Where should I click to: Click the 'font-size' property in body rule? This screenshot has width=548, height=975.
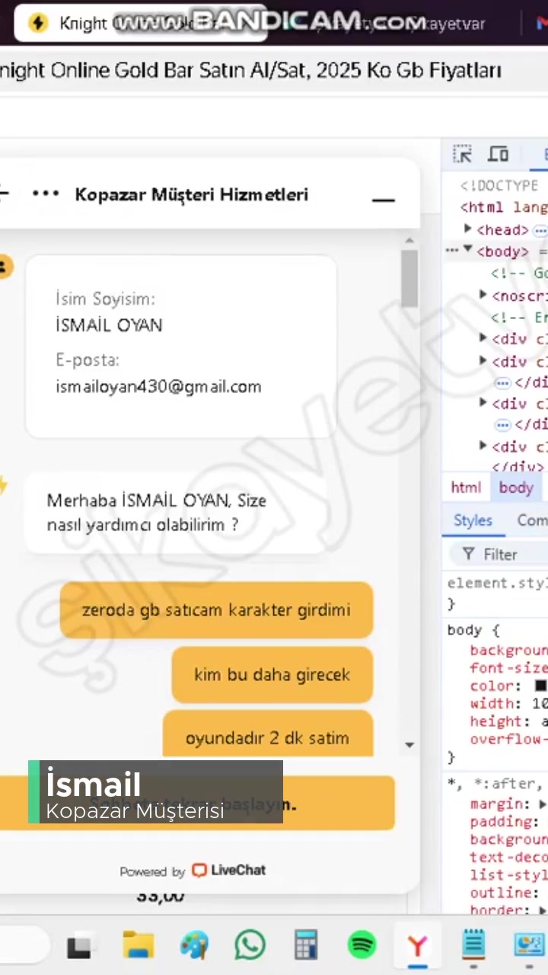click(508, 668)
